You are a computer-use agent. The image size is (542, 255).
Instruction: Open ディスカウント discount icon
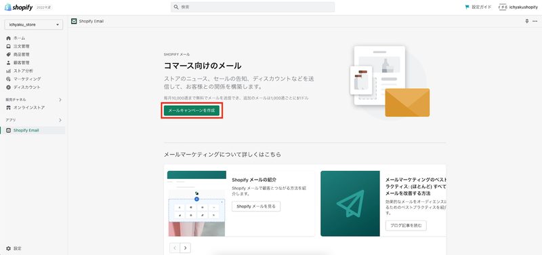click(9, 87)
